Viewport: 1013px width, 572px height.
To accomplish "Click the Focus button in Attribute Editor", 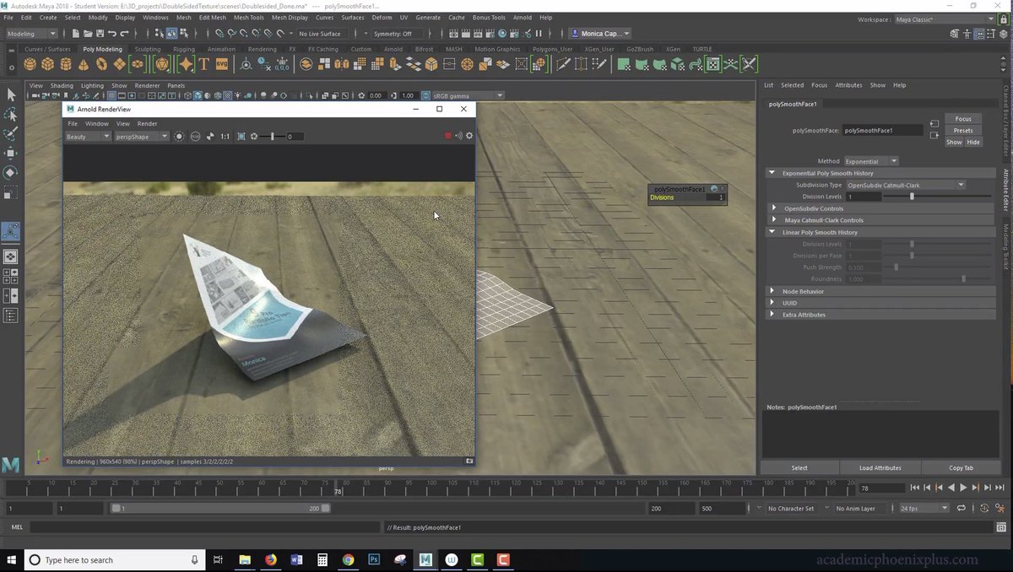I will click(963, 119).
